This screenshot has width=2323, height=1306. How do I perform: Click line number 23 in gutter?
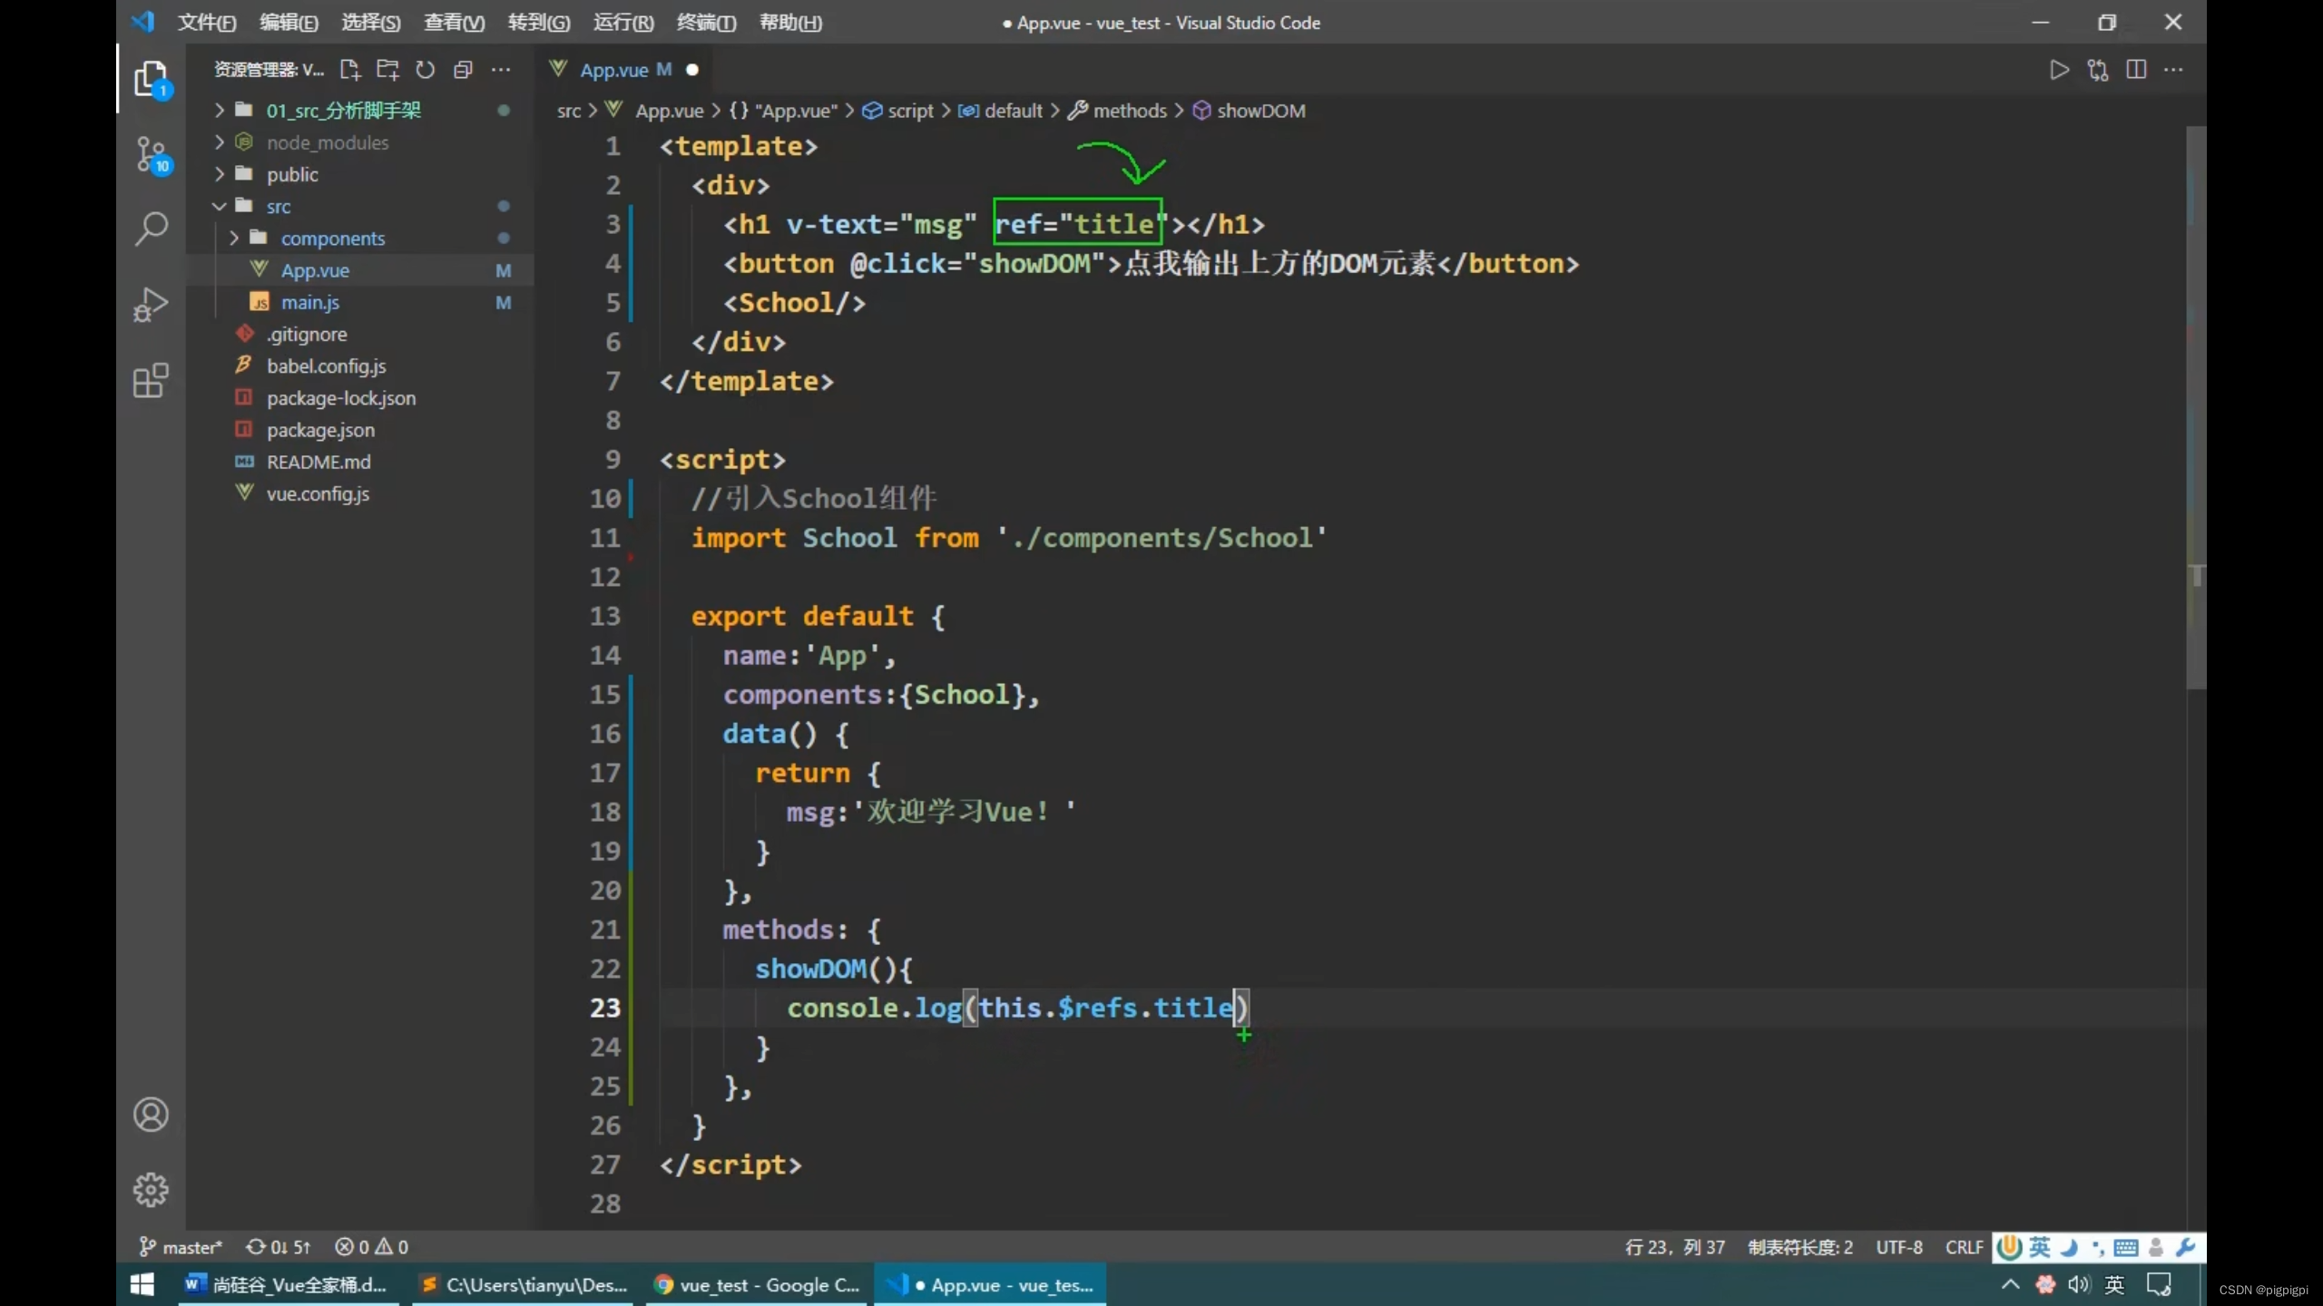click(x=604, y=1008)
